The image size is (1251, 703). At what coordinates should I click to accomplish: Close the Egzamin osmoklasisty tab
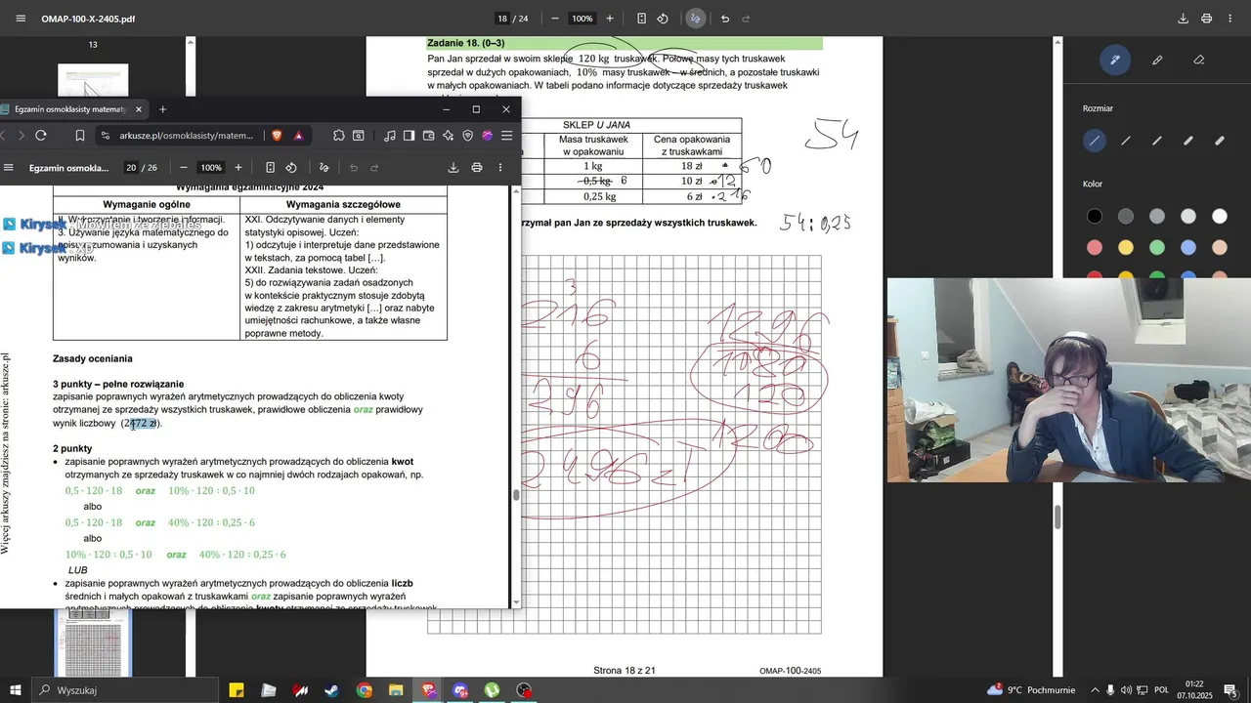[139, 109]
